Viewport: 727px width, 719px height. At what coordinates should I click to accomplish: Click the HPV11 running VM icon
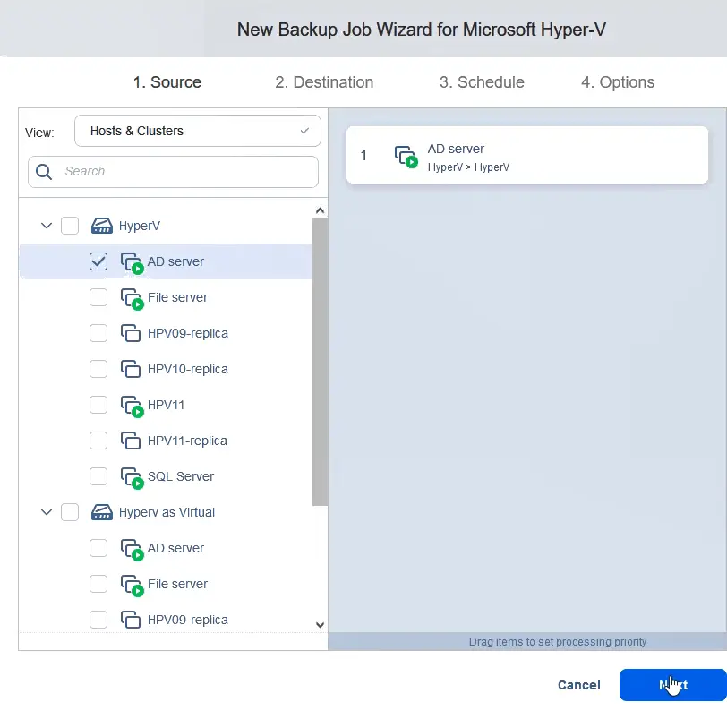(132, 407)
